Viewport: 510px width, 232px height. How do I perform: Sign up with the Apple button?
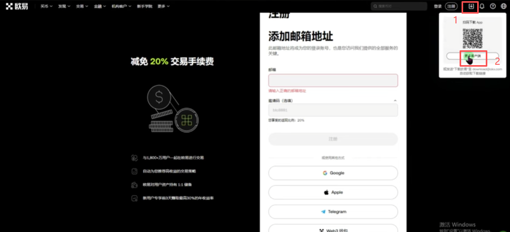click(333, 192)
